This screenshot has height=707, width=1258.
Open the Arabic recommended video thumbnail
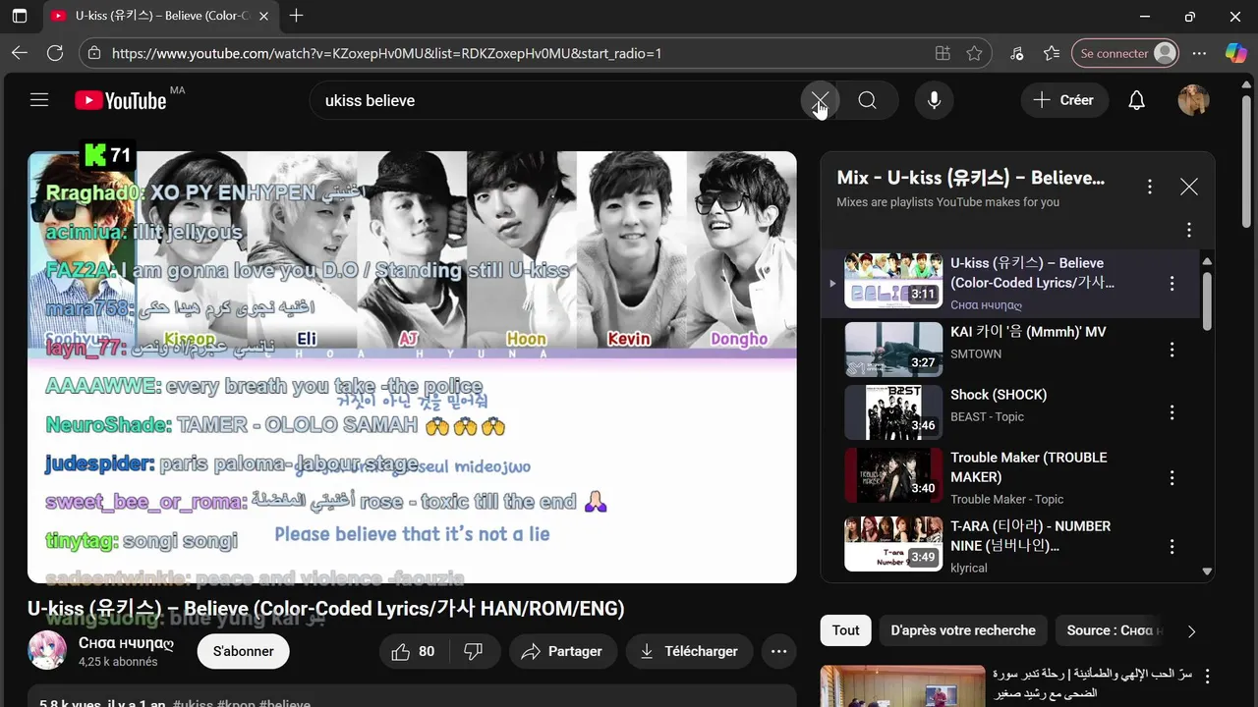pos(902,685)
